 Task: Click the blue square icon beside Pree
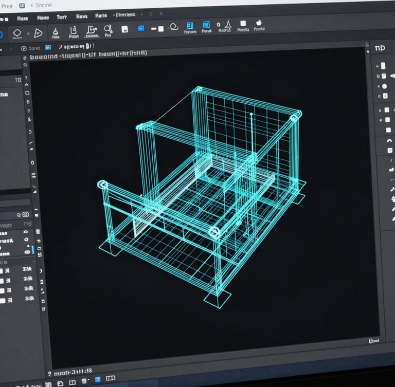click(22, 6)
